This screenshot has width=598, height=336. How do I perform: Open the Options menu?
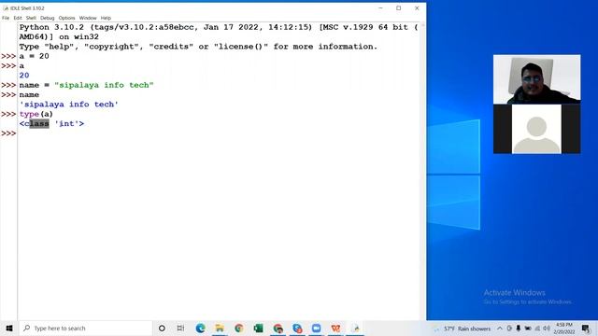pyautogui.click(x=66, y=18)
